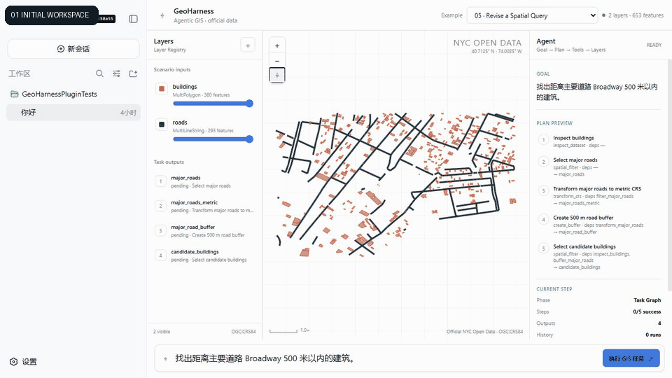Viewport: 672px width, 378px height.
Task: Toggle the sidebar panel icon
Action: coord(133,19)
